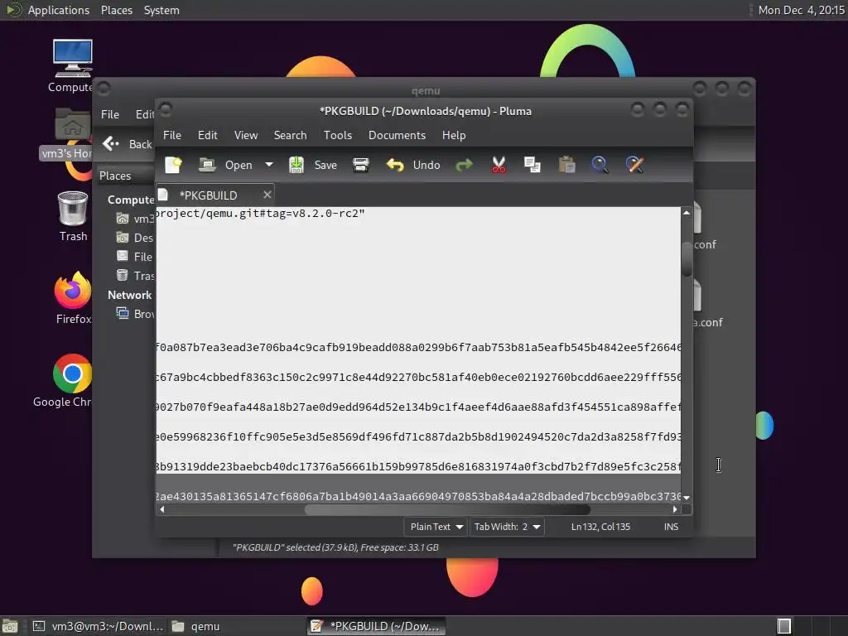Click the hash line starting f0a087b7
The height and width of the screenshot is (636, 848).
418,347
